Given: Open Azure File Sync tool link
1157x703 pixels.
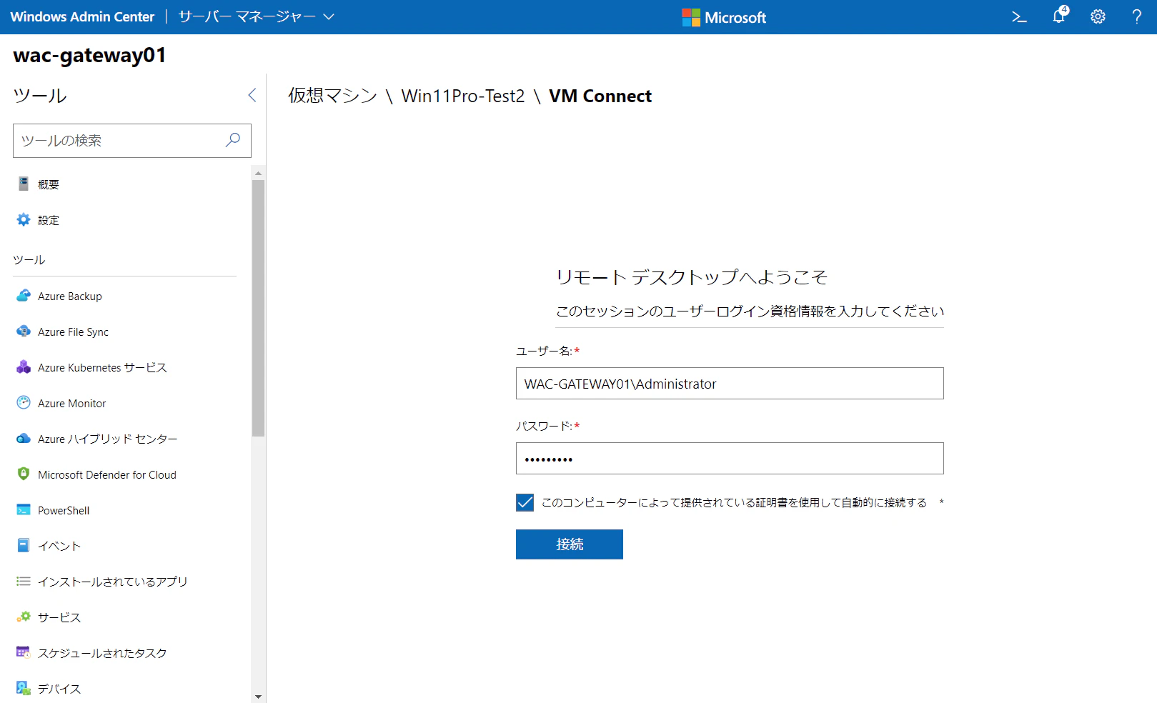Looking at the screenshot, I should (74, 331).
